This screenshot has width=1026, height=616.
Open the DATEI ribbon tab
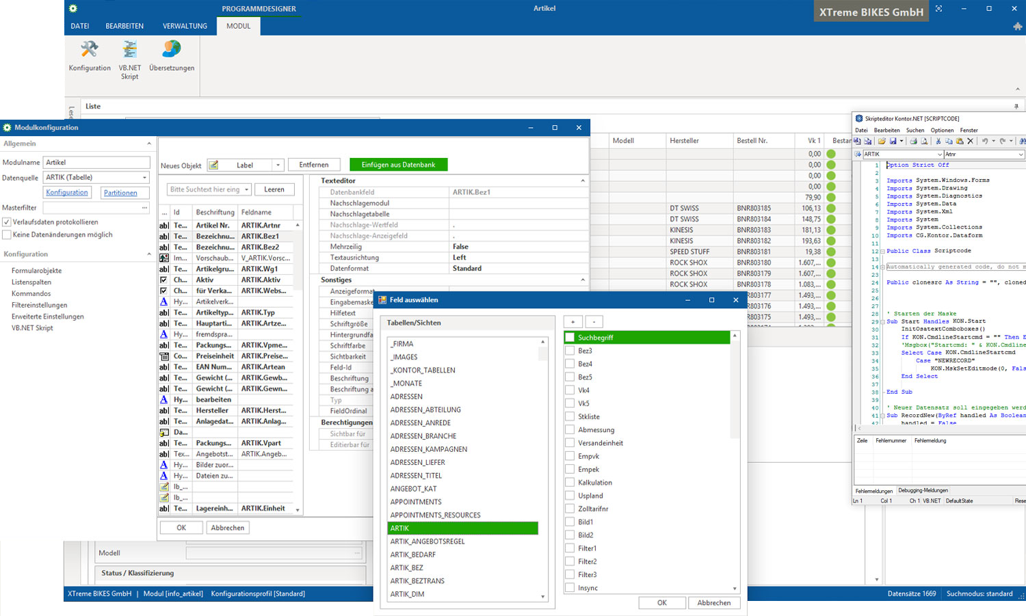click(x=80, y=26)
